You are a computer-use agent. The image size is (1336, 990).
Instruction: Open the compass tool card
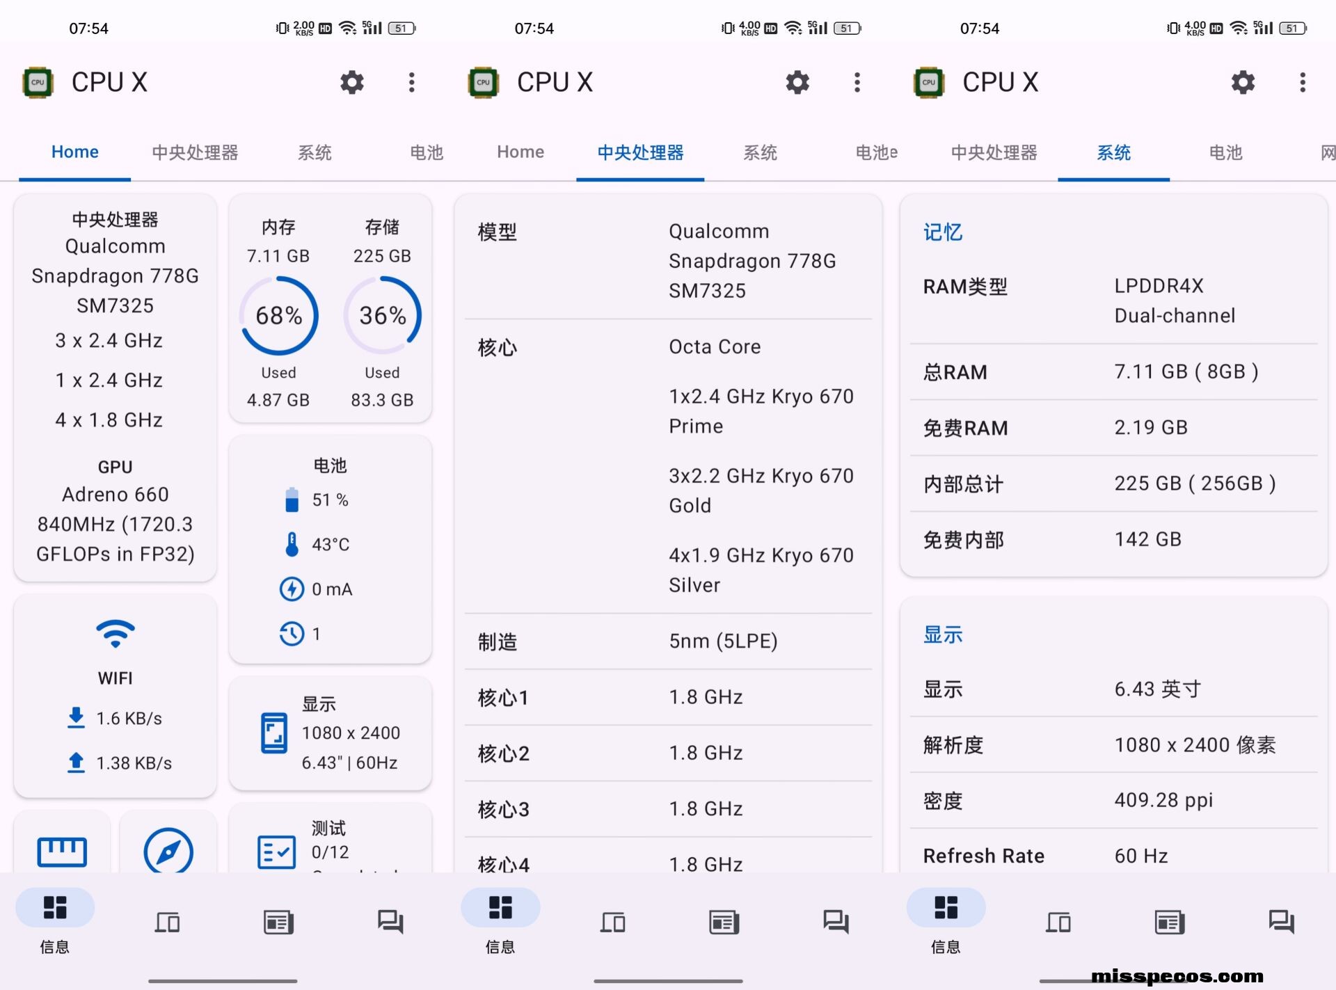pos(168,843)
